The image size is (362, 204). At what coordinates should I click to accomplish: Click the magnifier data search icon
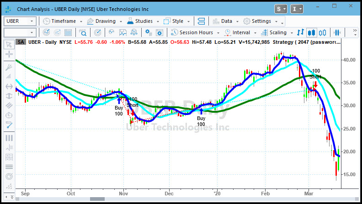click(82, 32)
